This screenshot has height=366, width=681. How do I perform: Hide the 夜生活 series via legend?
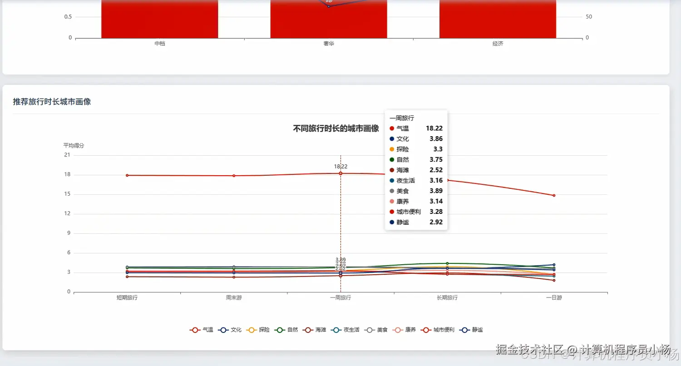345,330
